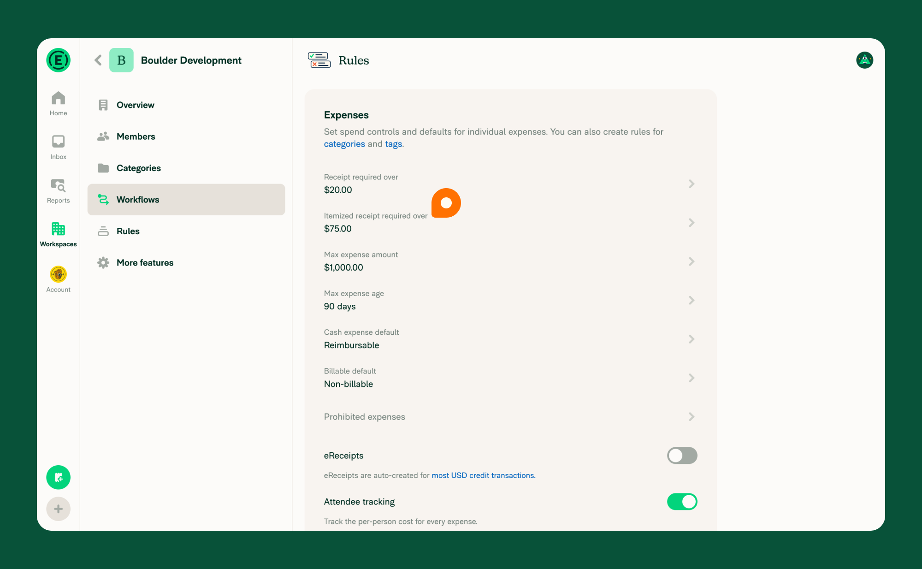The image size is (922, 569).
Task: Expand the Receipt required over setting
Action: coord(691,184)
